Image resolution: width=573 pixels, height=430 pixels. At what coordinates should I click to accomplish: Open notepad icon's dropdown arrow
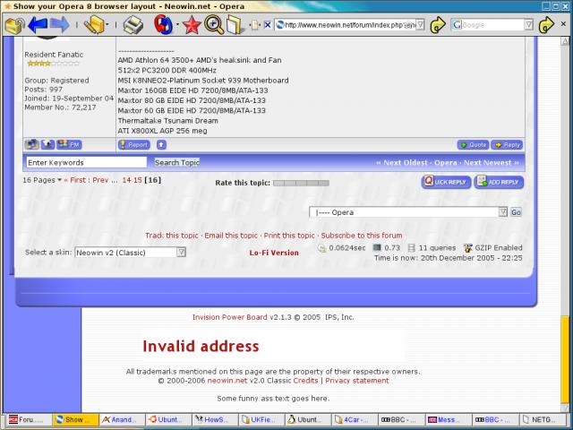(107, 25)
